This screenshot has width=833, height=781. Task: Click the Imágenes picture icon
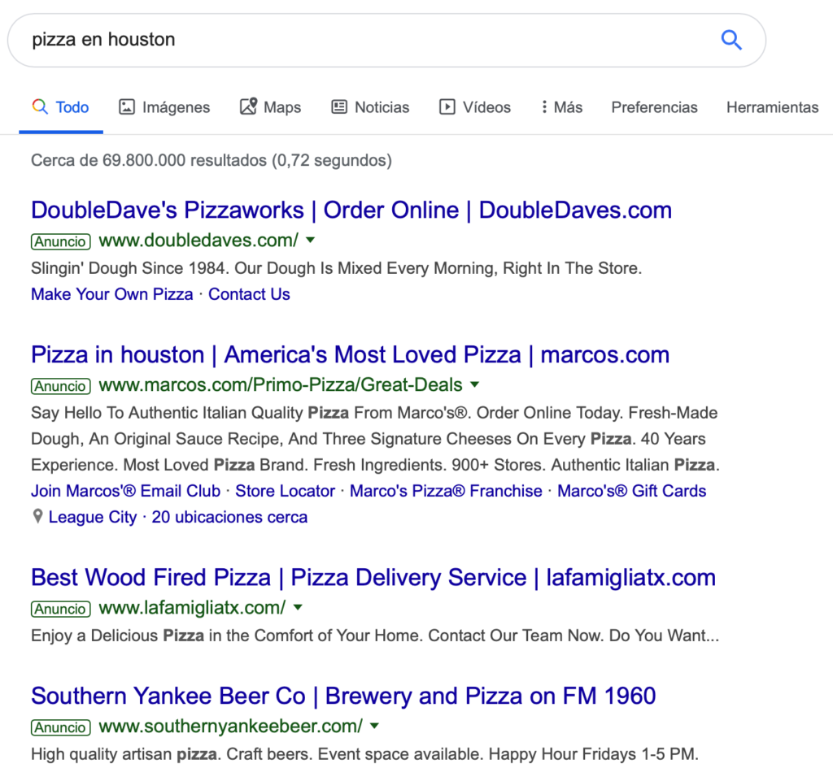[126, 106]
